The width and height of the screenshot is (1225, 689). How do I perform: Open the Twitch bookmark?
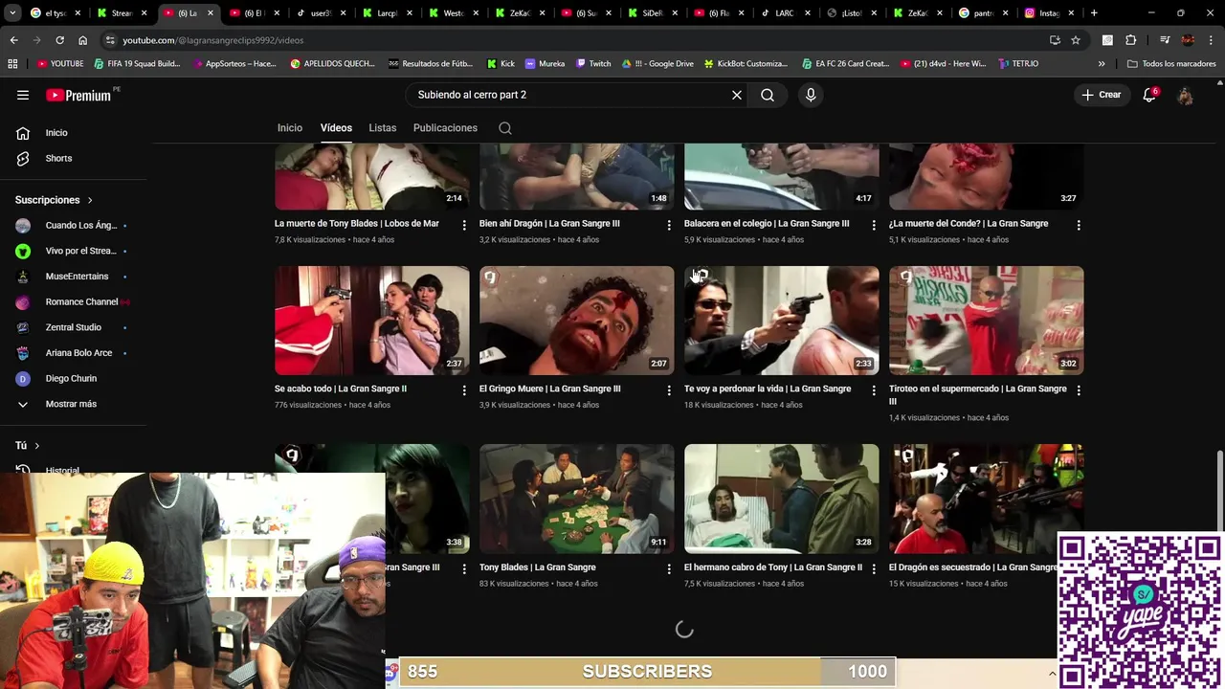point(593,64)
